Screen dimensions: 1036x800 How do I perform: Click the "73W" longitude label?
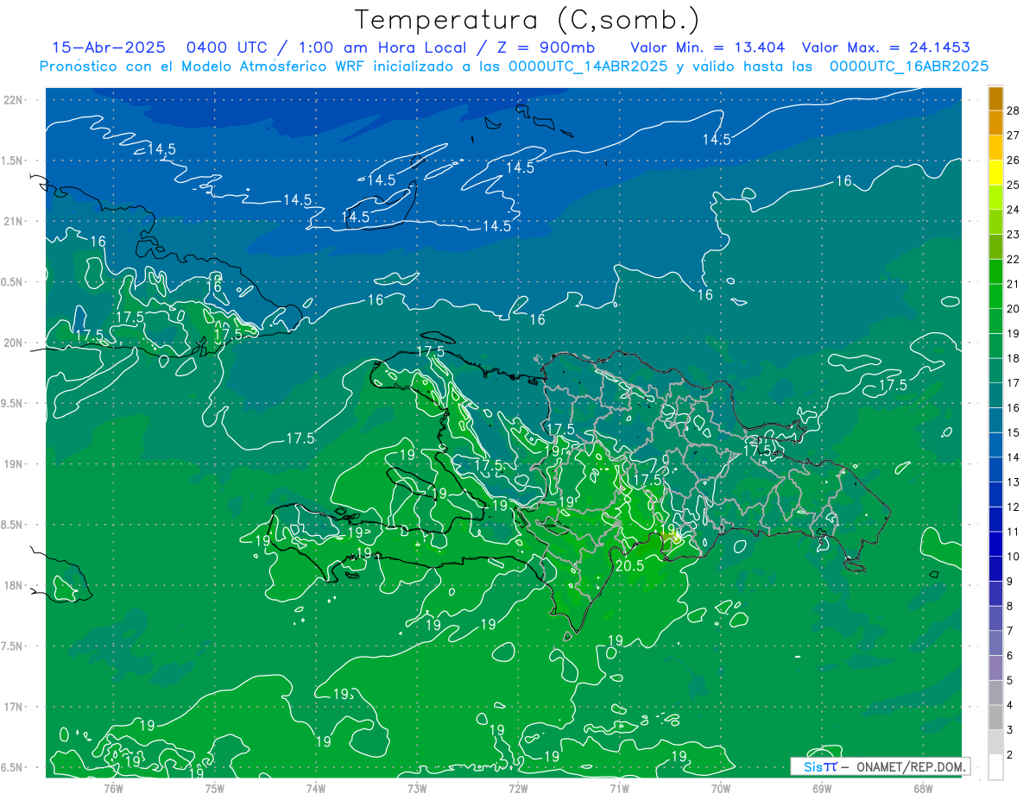[417, 788]
